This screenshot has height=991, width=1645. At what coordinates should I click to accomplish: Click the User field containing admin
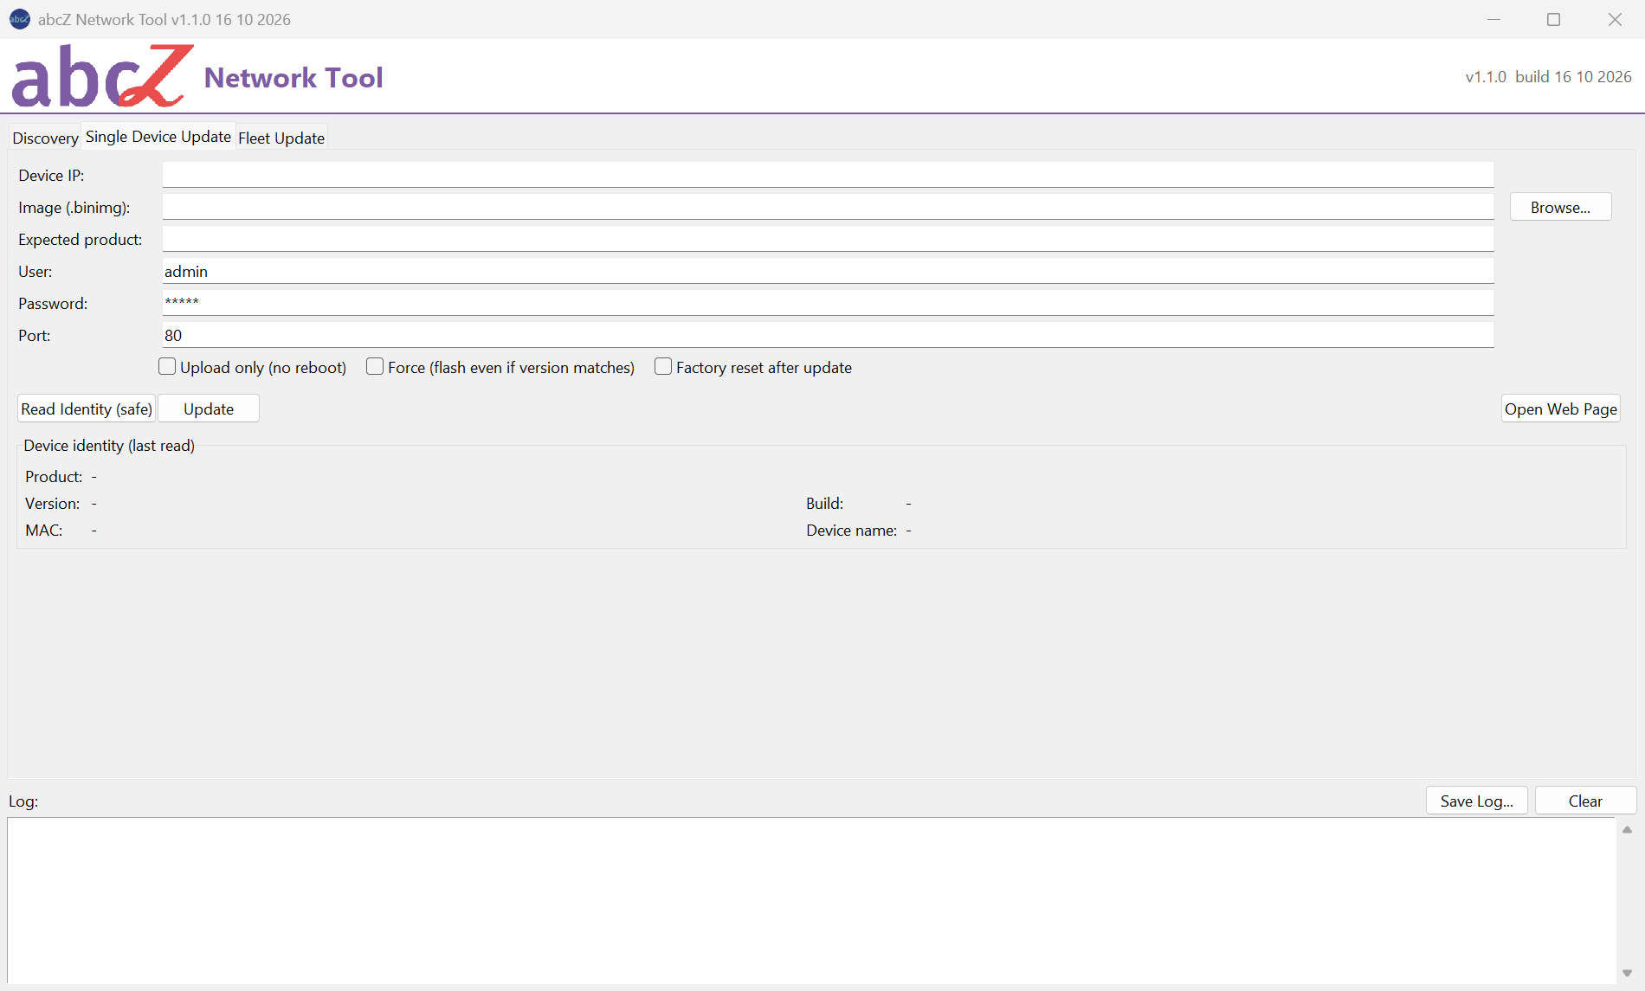(828, 271)
